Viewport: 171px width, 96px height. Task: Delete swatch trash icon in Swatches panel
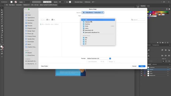pos(168,43)
